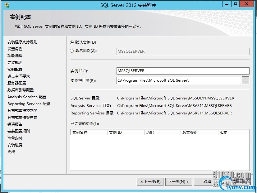Select the 设置角色 step in sidebar
The height and width of the screenshot is (193, 257).
pos(15,49)
